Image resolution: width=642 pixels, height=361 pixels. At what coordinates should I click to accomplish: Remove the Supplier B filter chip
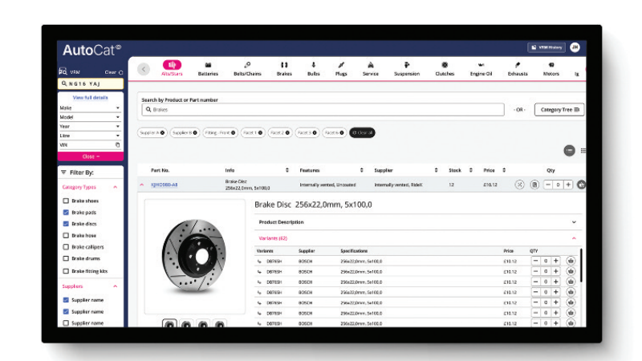[x=195, y=132]
